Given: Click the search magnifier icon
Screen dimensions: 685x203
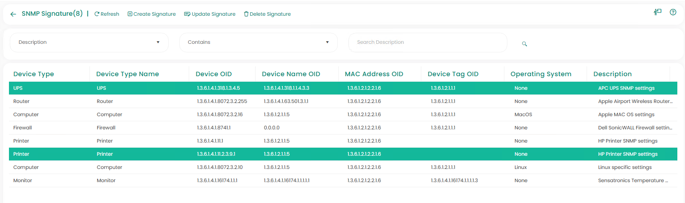Looking at the screenshot, I should (x=524, y=44).
